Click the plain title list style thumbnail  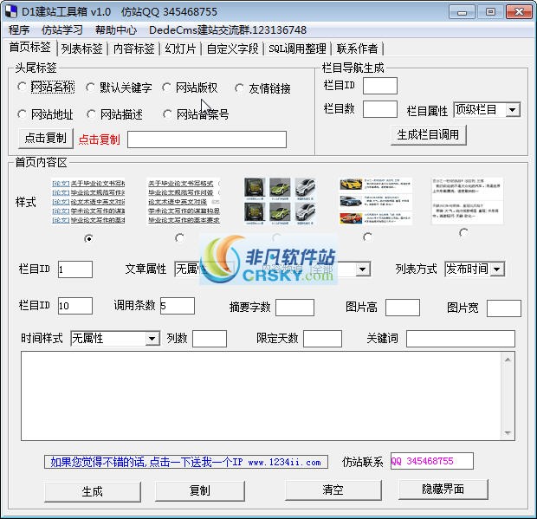click(184, 201)
